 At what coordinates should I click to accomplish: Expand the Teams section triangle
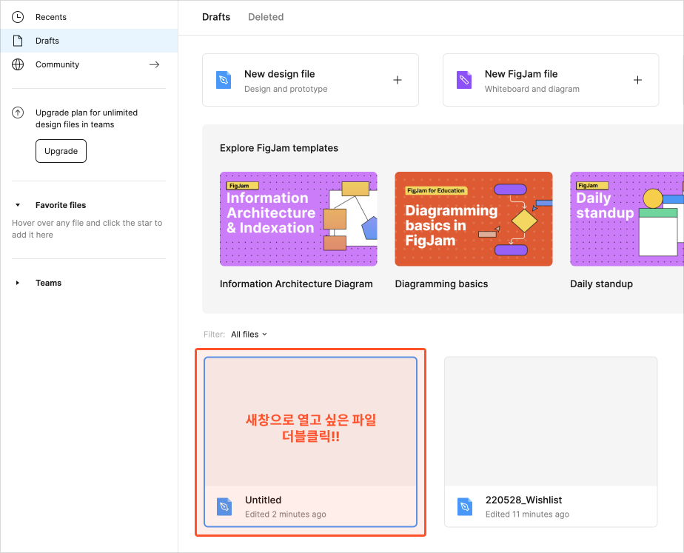coord(18,283)
